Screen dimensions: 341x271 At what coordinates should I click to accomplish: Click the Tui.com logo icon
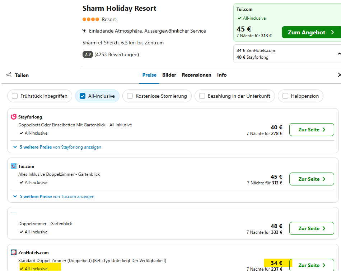[x=14, y=166]
